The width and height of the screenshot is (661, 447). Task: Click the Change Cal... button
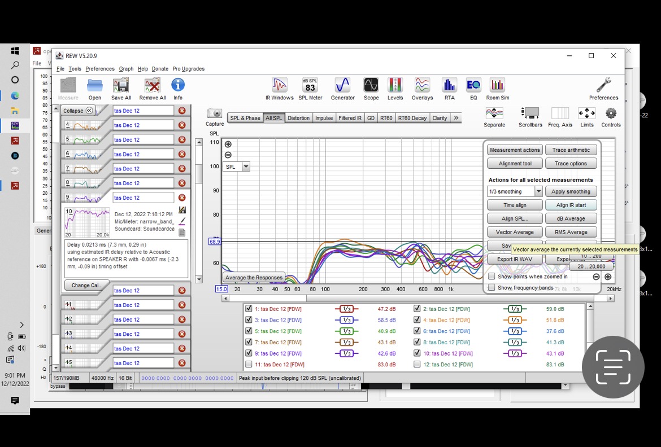pos(86,285)
